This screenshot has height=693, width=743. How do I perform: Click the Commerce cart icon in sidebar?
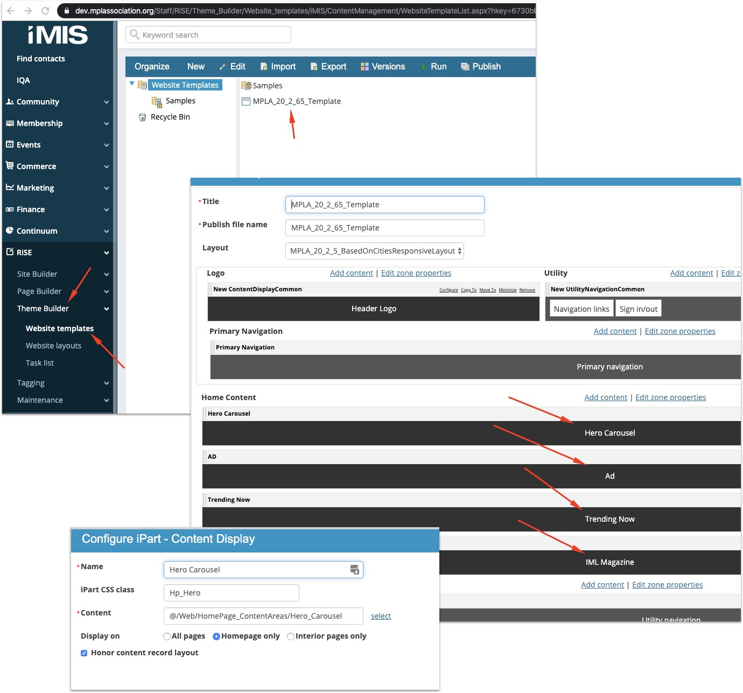10,165
